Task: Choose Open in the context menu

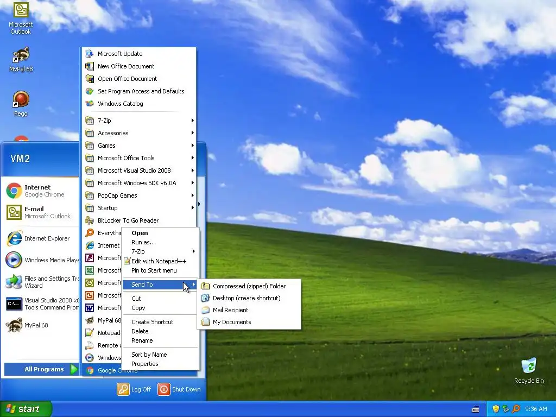Action: click(160, 233)
